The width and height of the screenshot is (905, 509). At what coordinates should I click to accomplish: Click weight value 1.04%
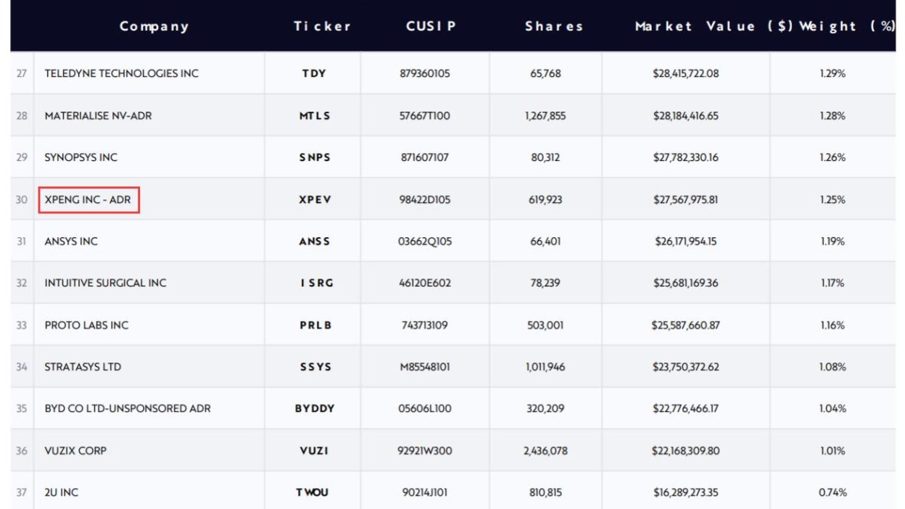point(832,408)
